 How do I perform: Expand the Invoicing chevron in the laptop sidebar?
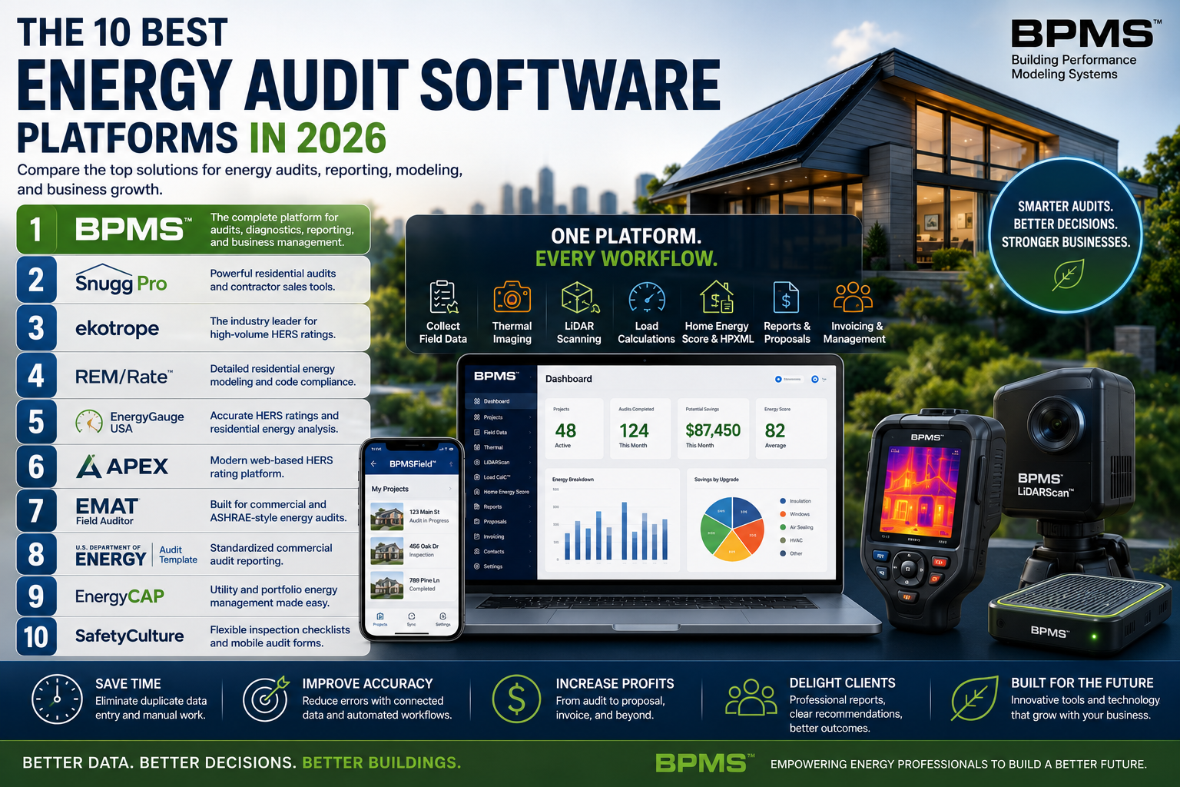[530, 537]
